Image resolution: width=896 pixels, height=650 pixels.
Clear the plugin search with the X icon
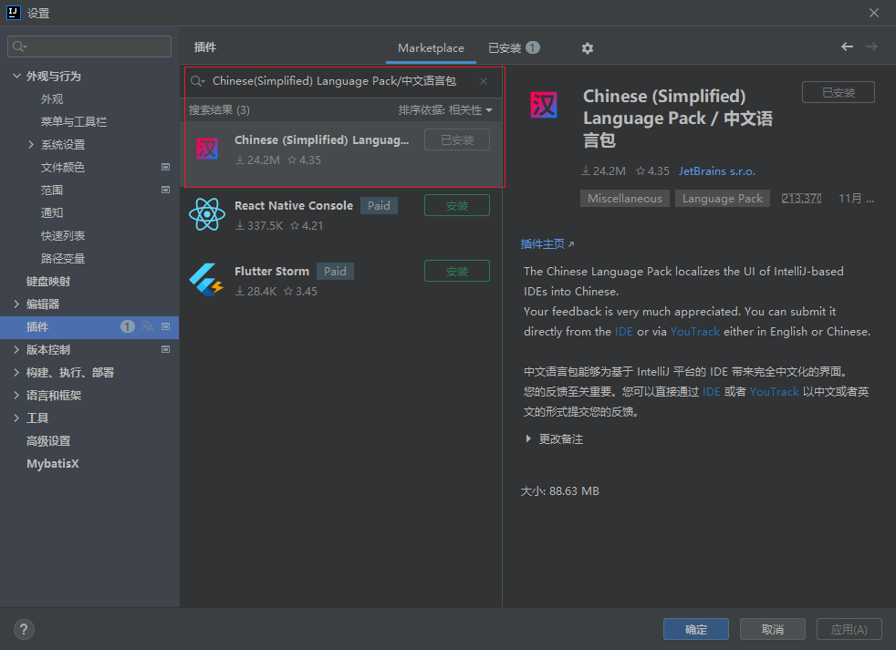[x=484, y=81]
